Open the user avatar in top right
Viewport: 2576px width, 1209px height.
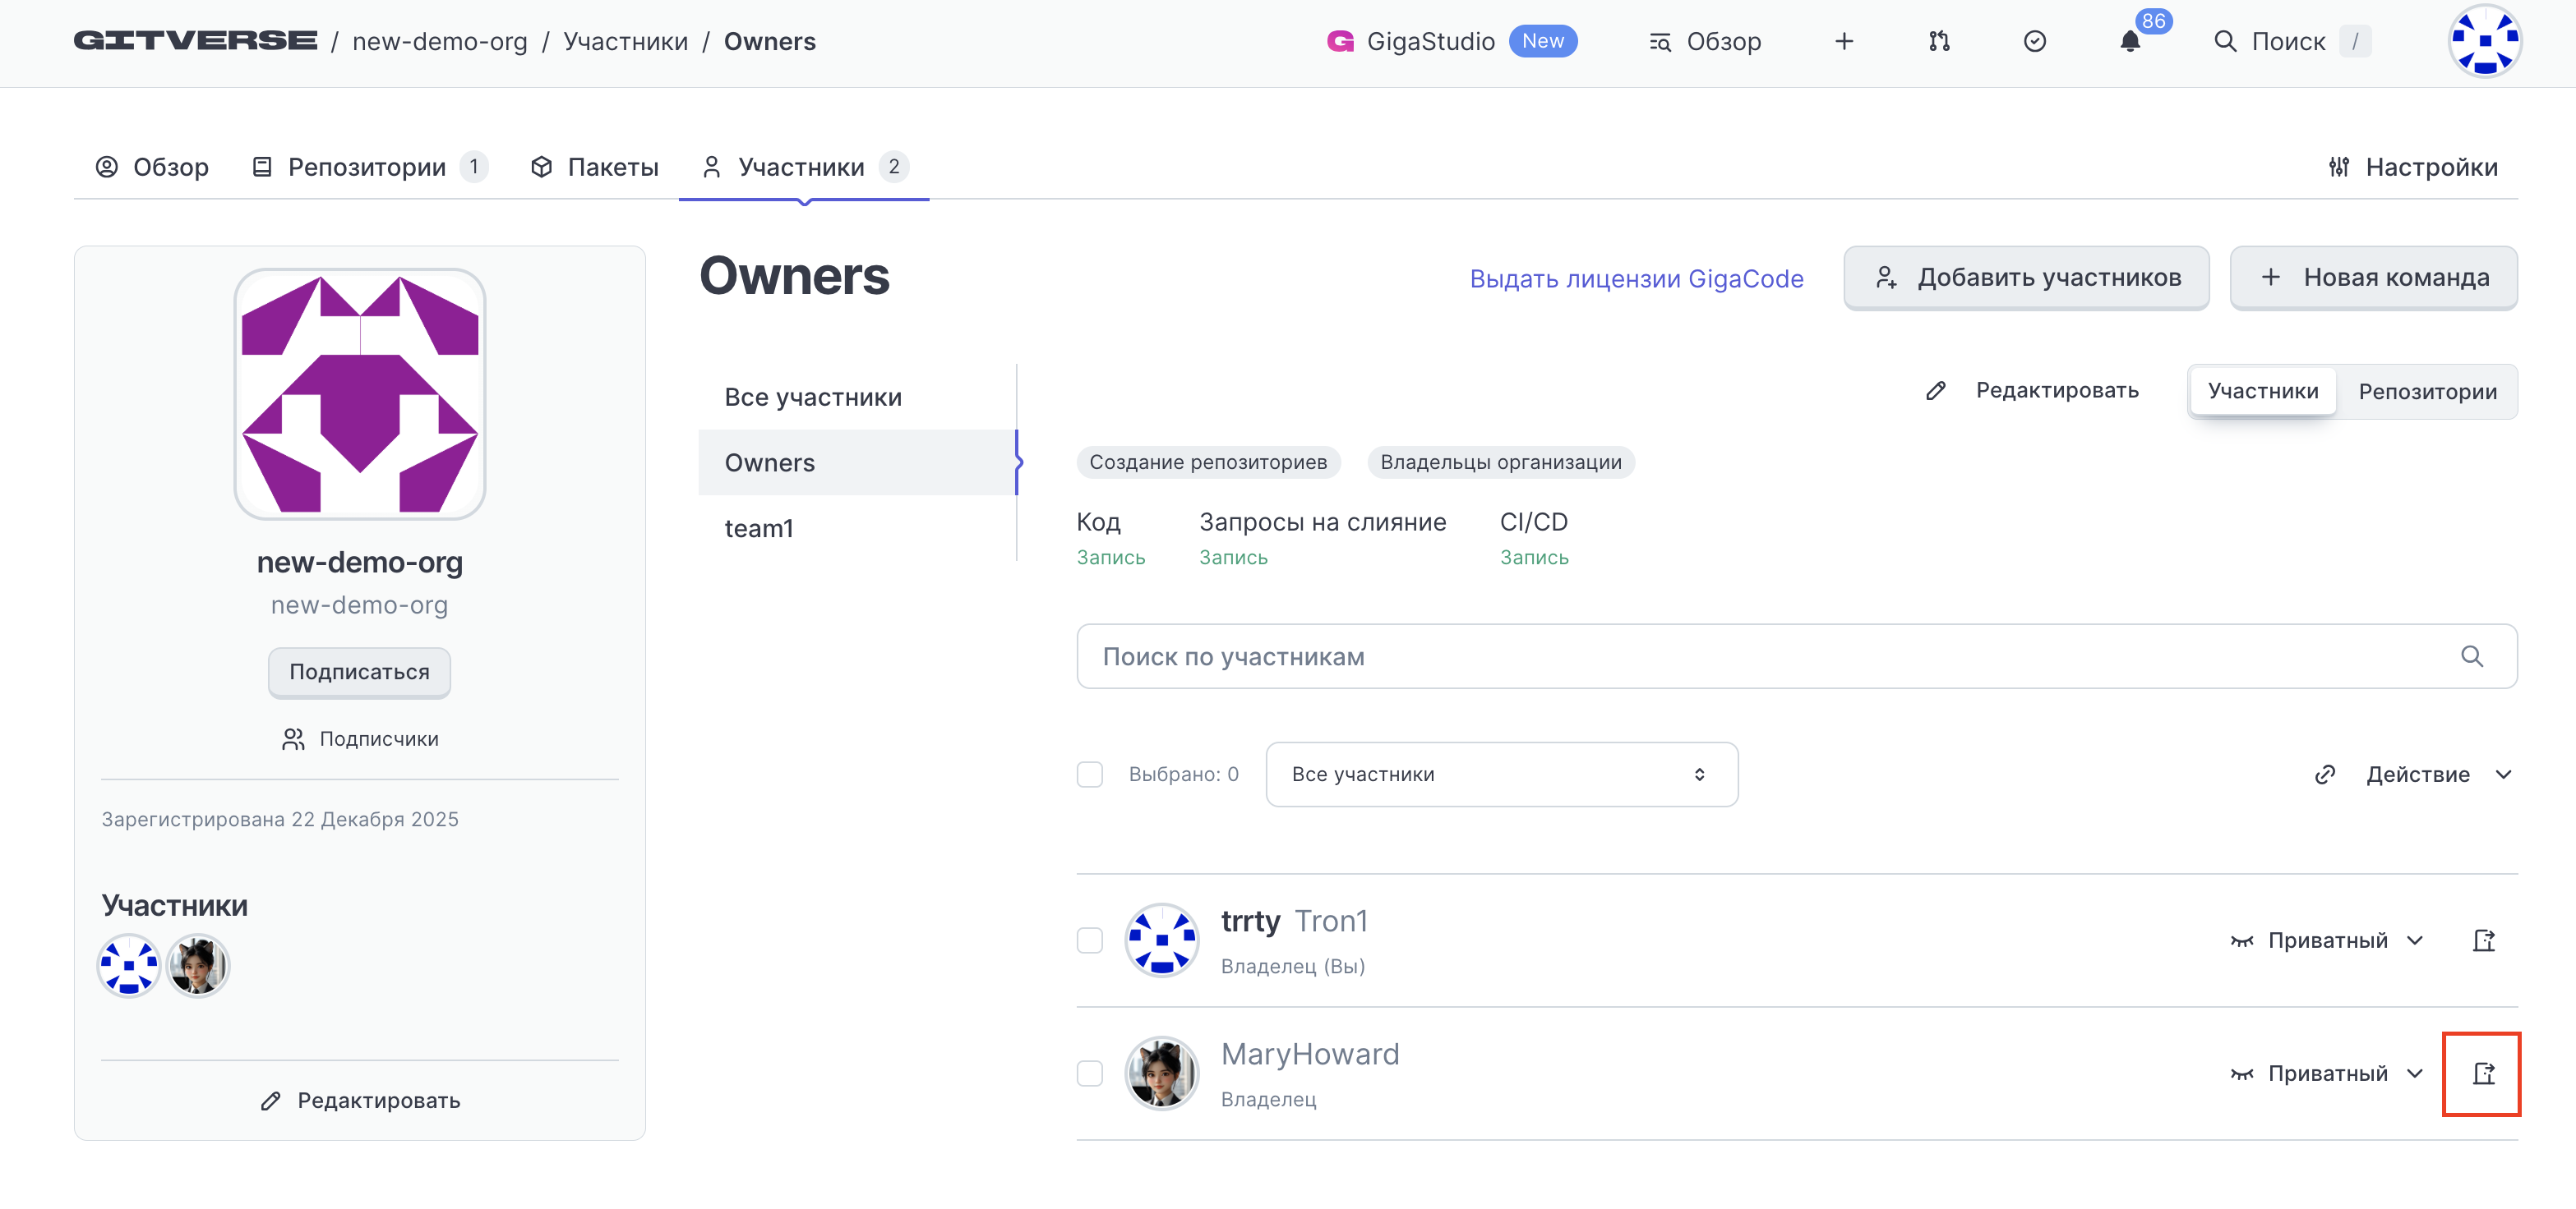[2484, 42]
